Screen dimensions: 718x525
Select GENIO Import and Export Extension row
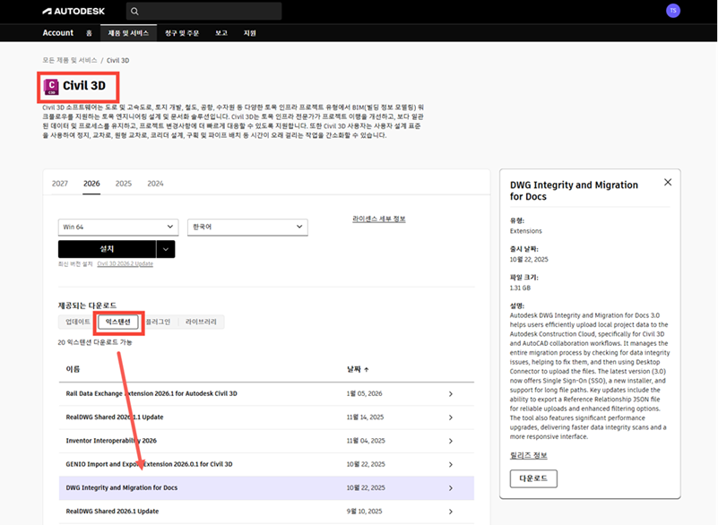pyautogui.click(x=266, y=465)
